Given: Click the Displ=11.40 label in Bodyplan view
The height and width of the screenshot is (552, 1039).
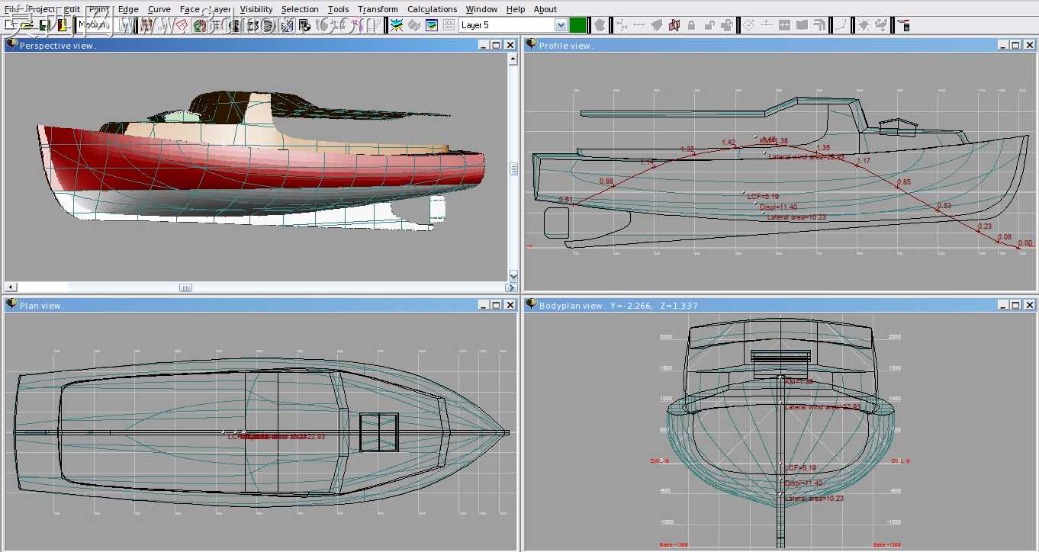Looking at the screenshot, I should (x=803, y=483).
